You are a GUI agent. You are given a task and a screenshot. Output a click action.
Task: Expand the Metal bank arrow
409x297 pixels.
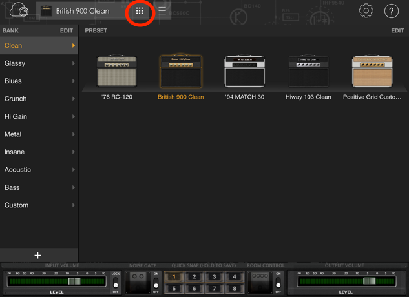coord(73,134)
